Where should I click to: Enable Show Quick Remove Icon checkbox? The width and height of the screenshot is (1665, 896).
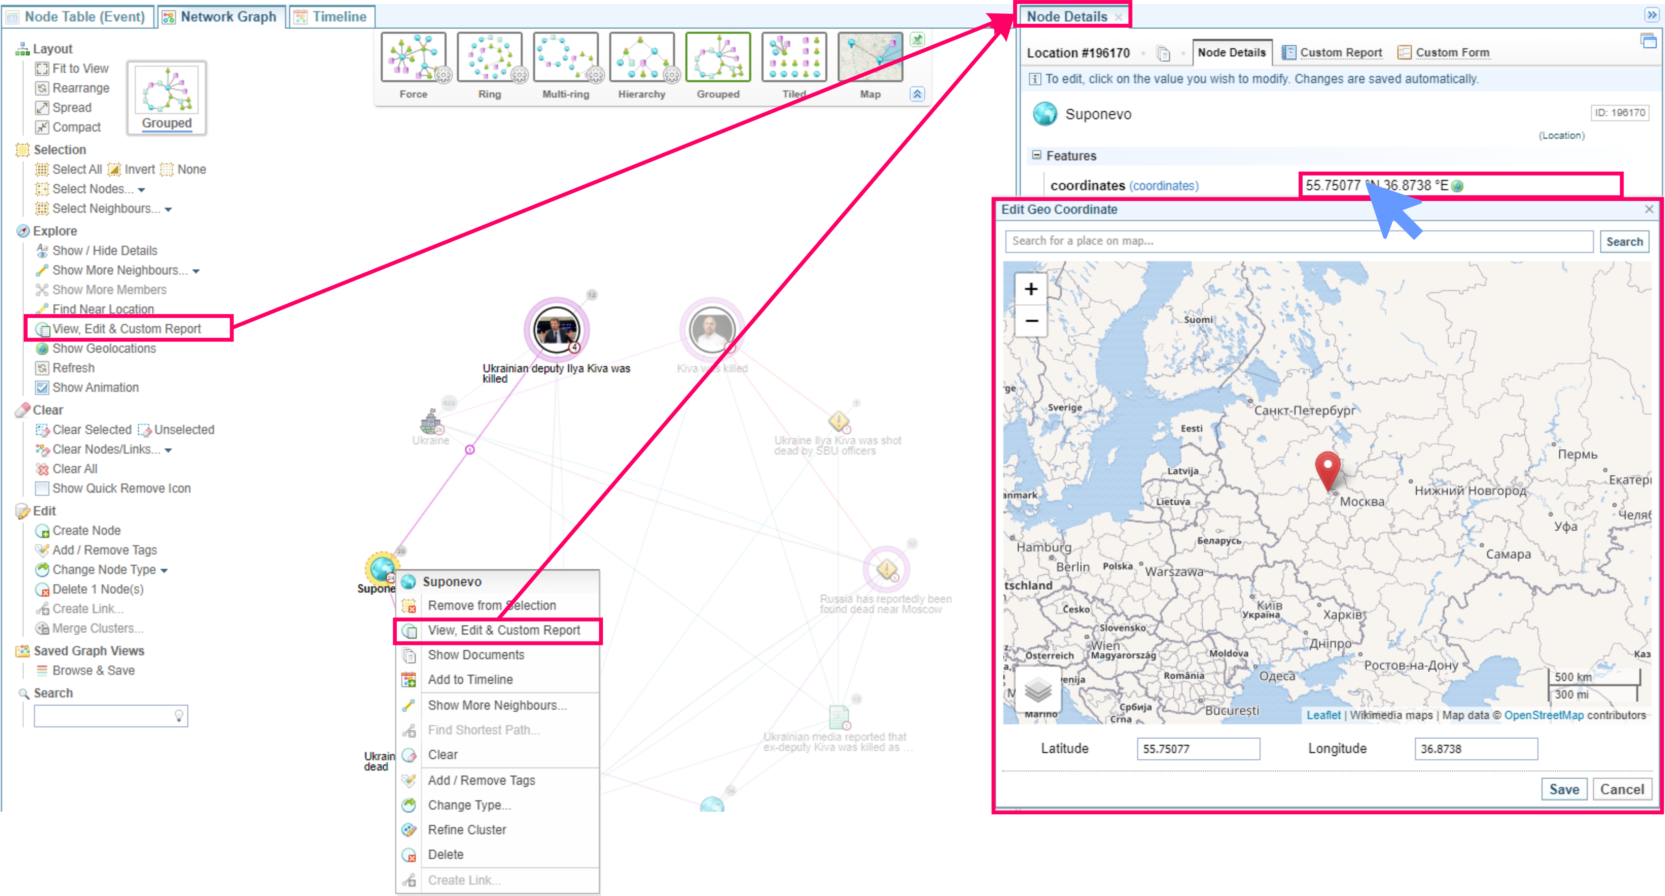[x=42, y=488]
